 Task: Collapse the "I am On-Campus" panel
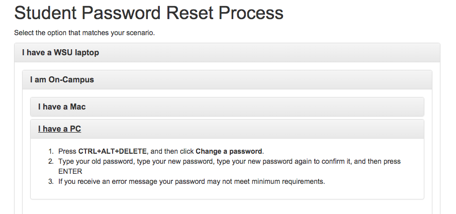[62, 80]
